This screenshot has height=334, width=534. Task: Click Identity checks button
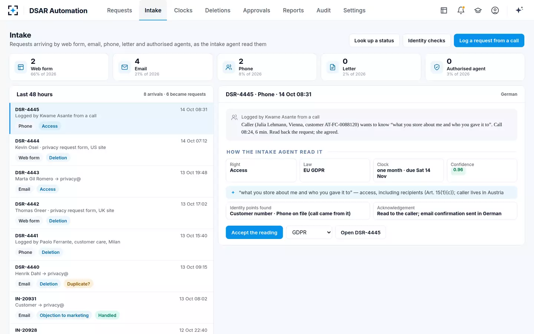(426, 40)
